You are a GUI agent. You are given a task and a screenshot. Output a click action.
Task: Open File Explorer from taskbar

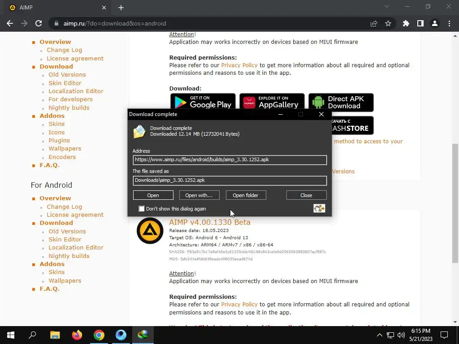coord(55,335)
